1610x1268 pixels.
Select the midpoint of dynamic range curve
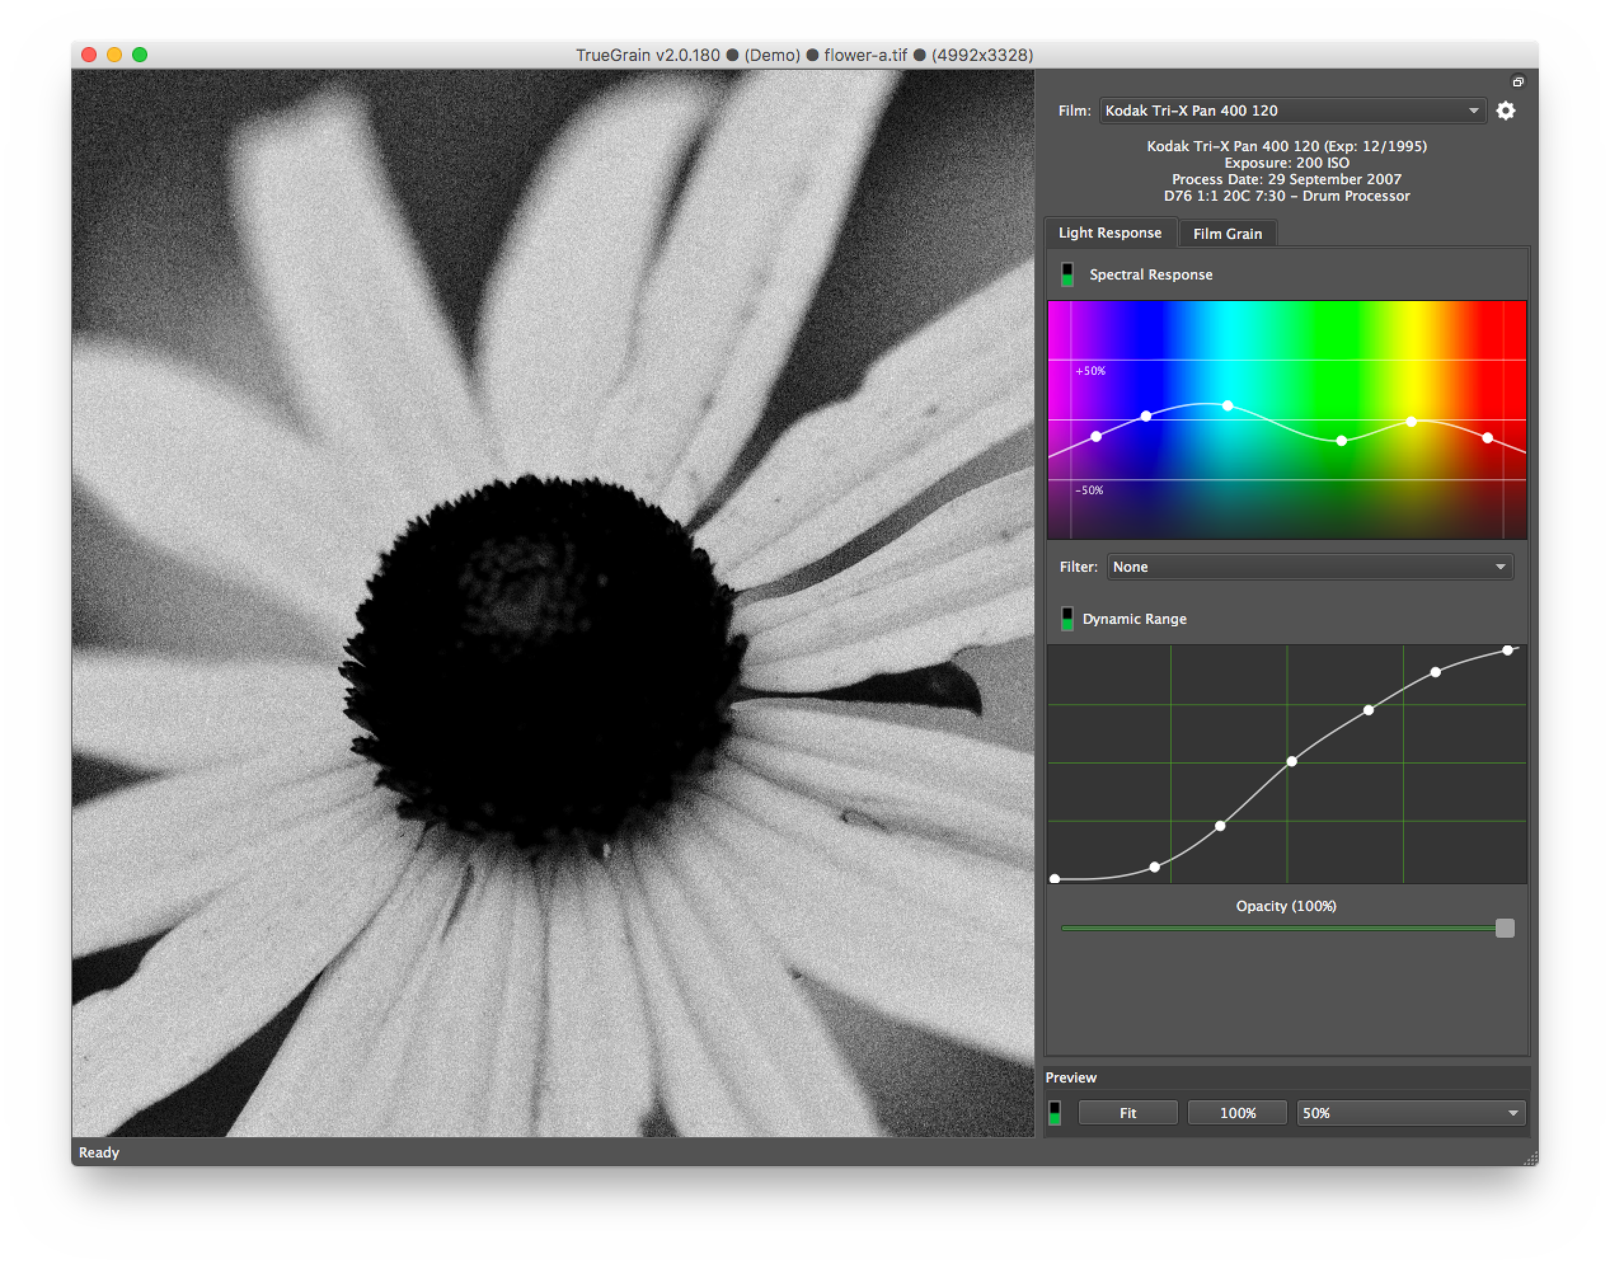[1292, 762]
